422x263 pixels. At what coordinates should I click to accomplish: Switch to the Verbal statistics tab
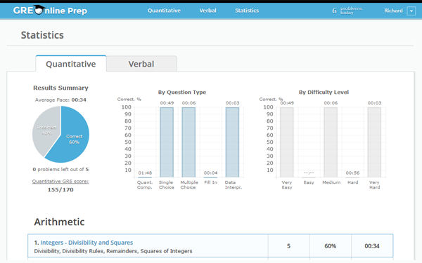pyautogui.click(x=141, y=64)
